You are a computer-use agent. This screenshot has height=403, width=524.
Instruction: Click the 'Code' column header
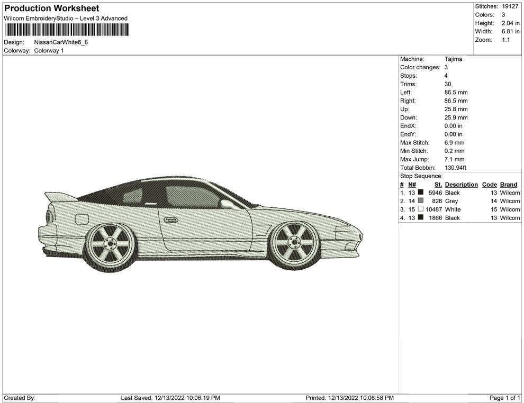click(490, 185)
